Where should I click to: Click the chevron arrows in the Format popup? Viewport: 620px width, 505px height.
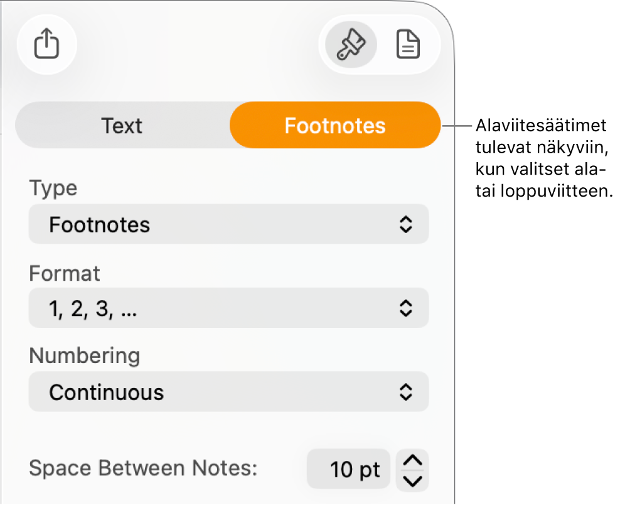click(x=405, y=308)
